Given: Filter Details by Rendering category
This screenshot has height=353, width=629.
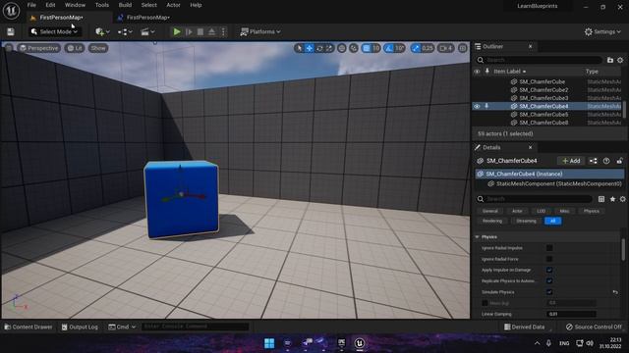Looking at the screenshot, I should [492, 221].
